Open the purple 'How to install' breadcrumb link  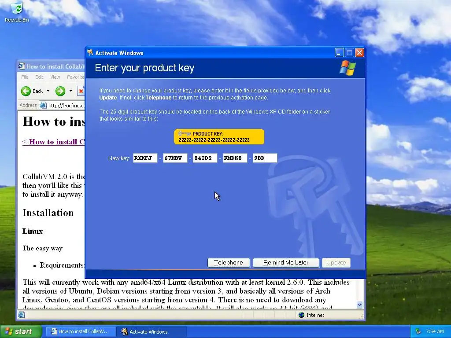point(53,142)
